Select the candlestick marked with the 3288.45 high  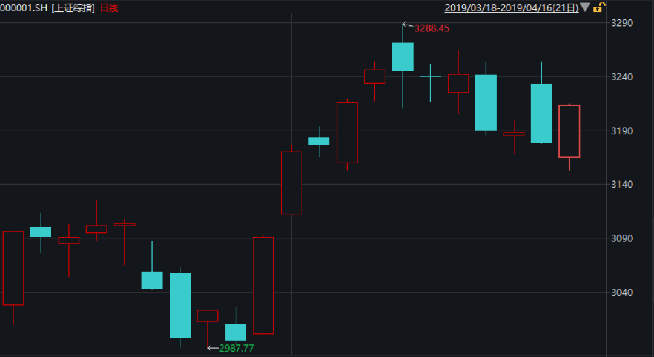tap(403, 57)
